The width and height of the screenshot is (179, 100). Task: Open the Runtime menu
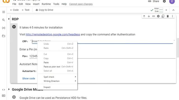click(x=46, y=4)
